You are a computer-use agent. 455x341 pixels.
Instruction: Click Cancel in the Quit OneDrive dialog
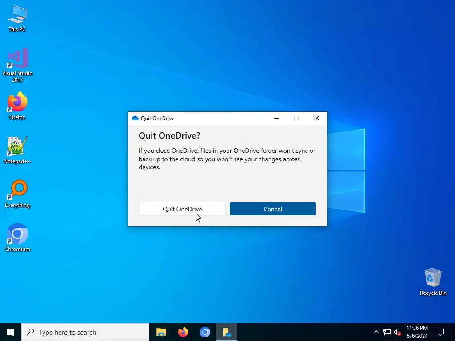(273, 209)
